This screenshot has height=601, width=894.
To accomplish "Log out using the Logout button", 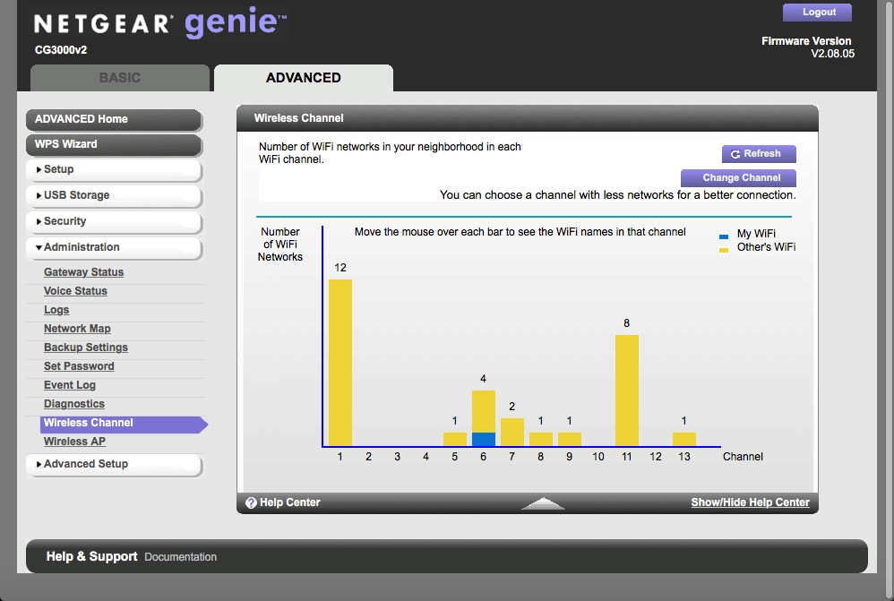I will [x=817, y=13].
